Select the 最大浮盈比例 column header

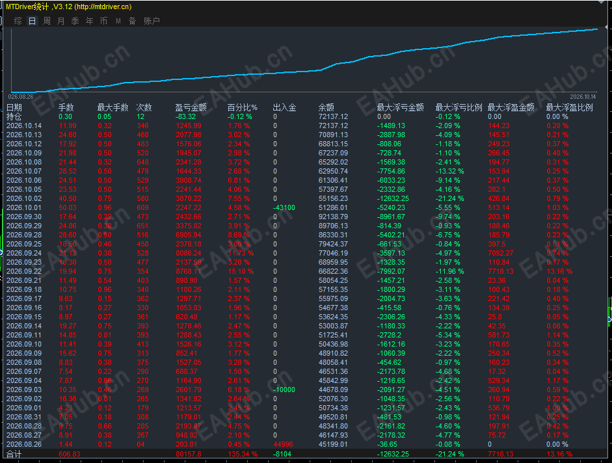pyautogui.click(x=570, y=107)
